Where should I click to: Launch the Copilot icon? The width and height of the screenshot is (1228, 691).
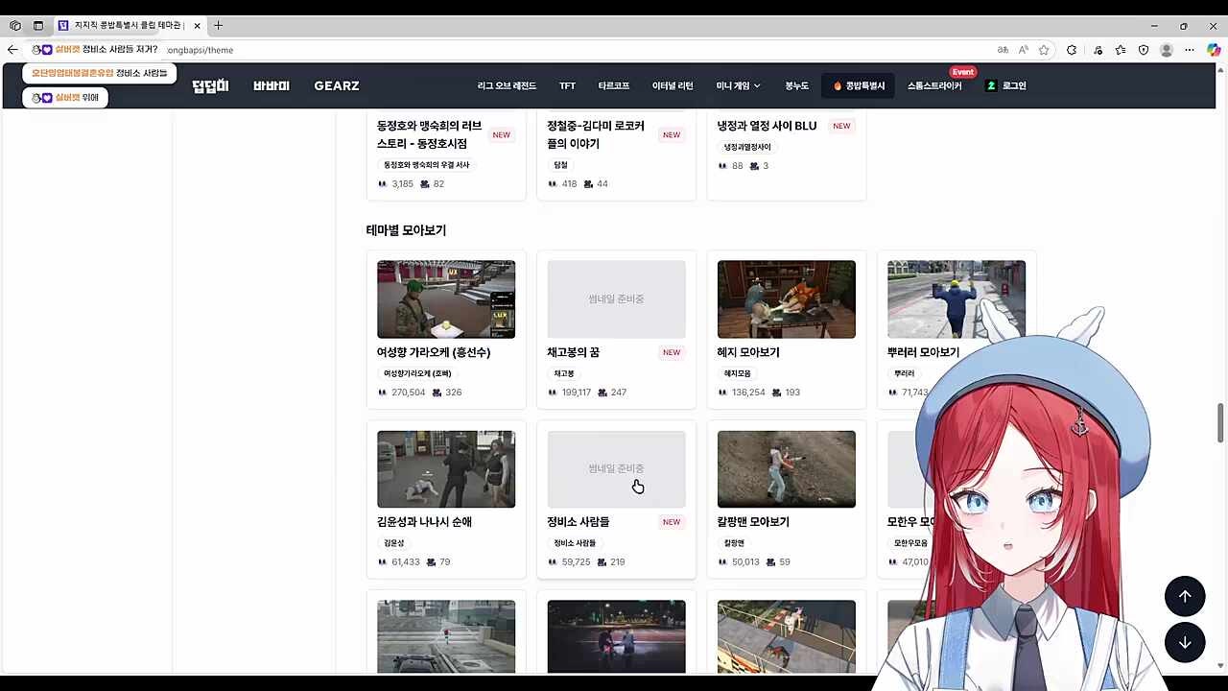pos(1214,50)
